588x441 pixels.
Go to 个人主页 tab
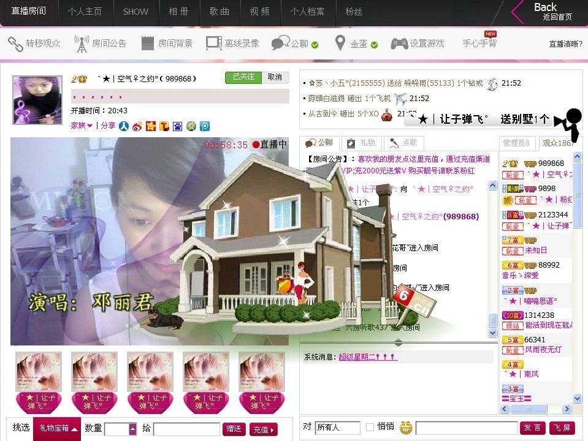[x=85, y=12]
